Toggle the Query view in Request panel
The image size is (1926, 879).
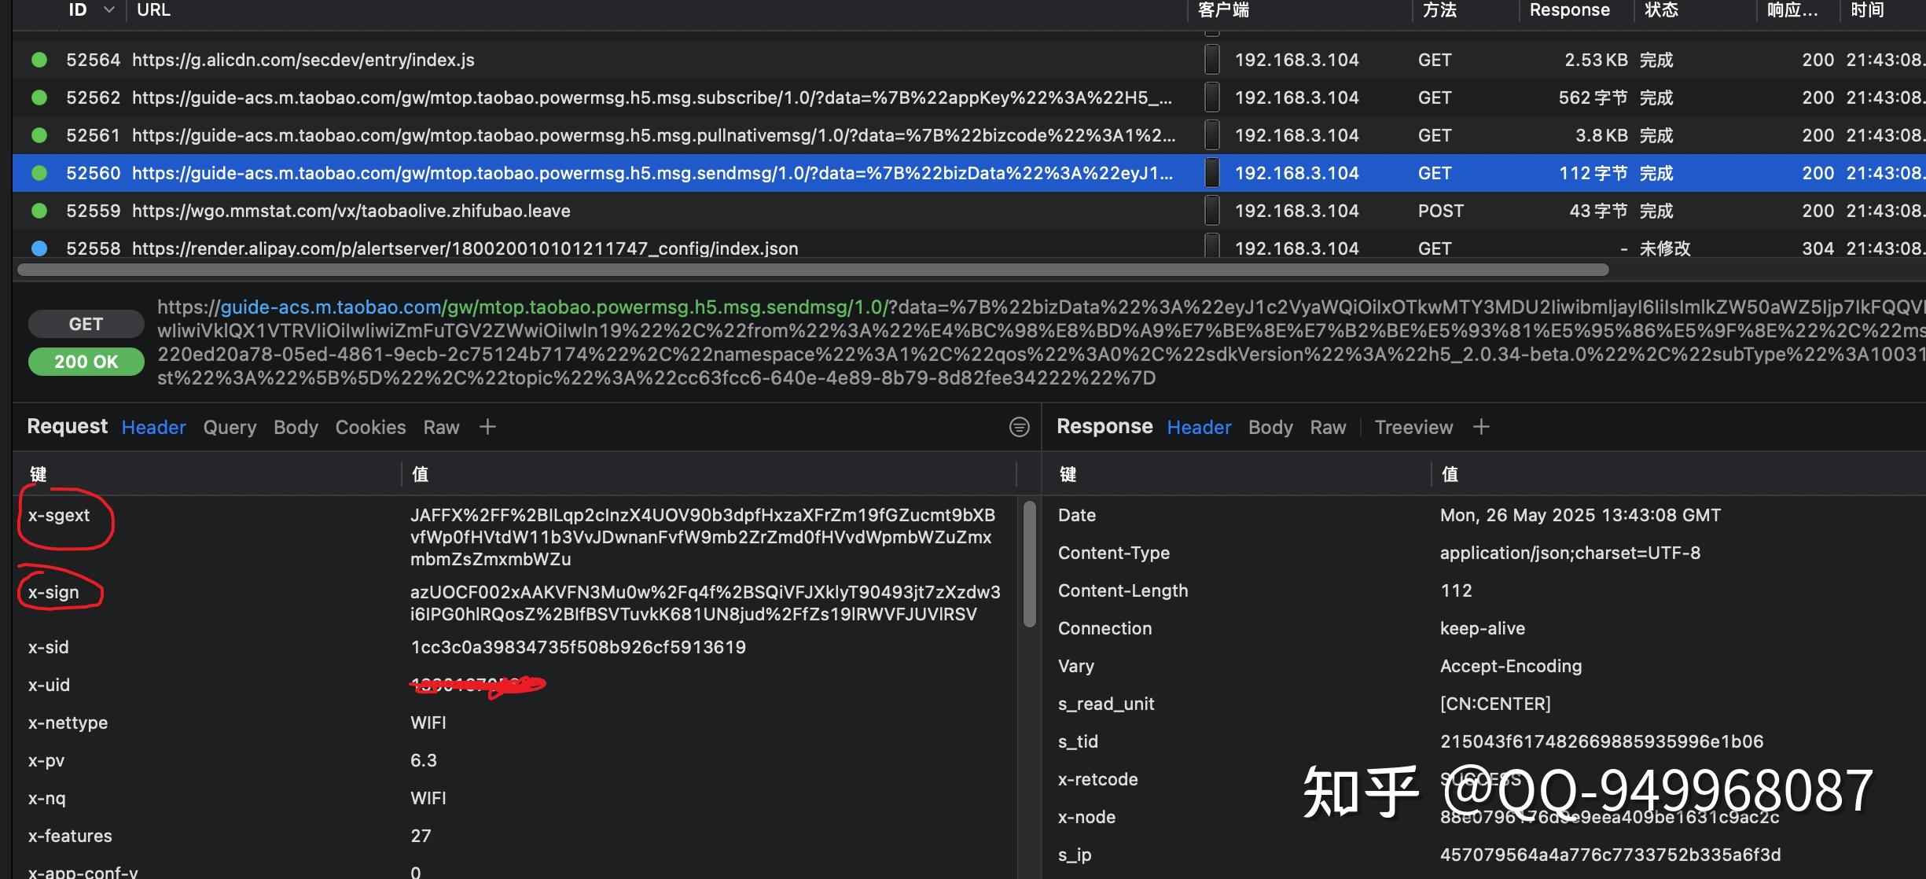230,427
